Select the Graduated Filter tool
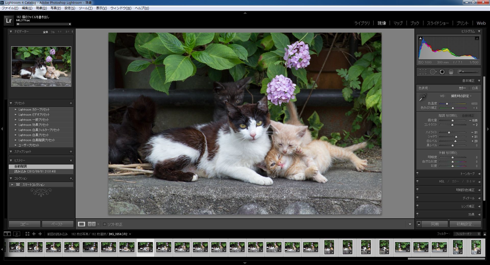This screenshot has width=490, height=265. [x=451, y=72]
